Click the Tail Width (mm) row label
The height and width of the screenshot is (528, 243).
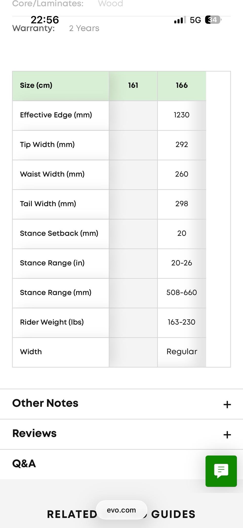pyautogui.click(x=48, y=204)
